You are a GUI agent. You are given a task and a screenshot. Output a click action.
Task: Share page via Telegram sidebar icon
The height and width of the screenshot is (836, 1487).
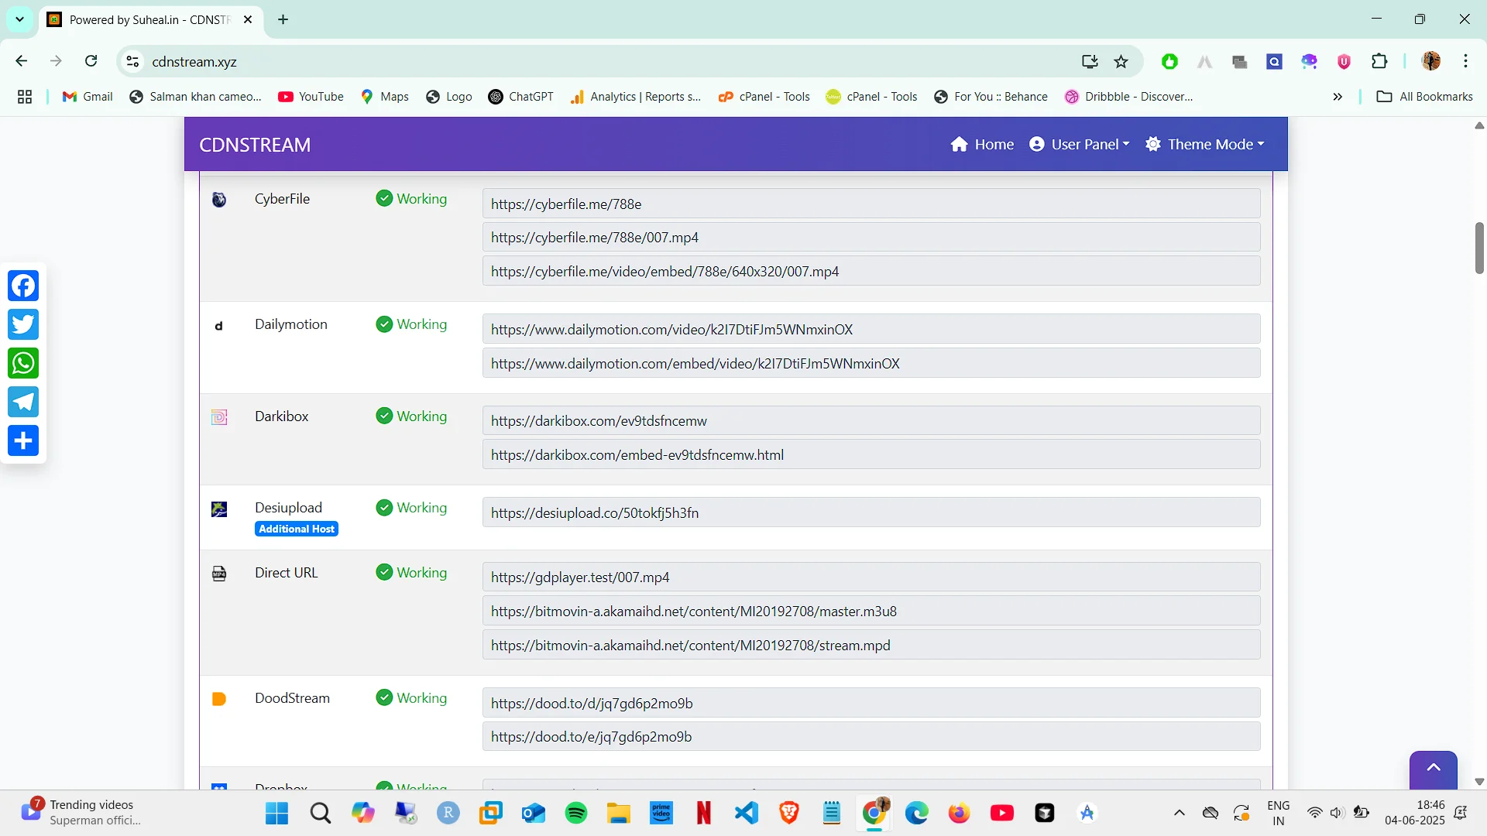tap(23, 402)
